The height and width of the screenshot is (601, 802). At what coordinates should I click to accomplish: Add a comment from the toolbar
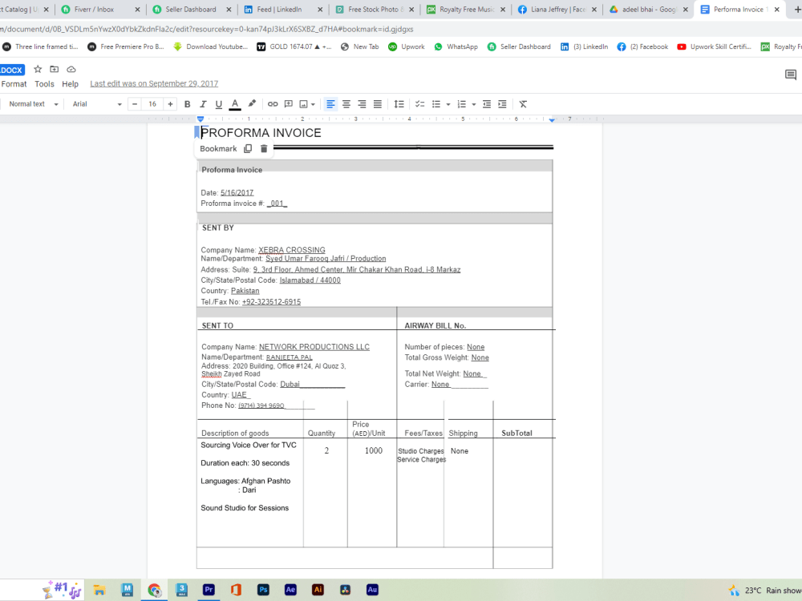289,104
